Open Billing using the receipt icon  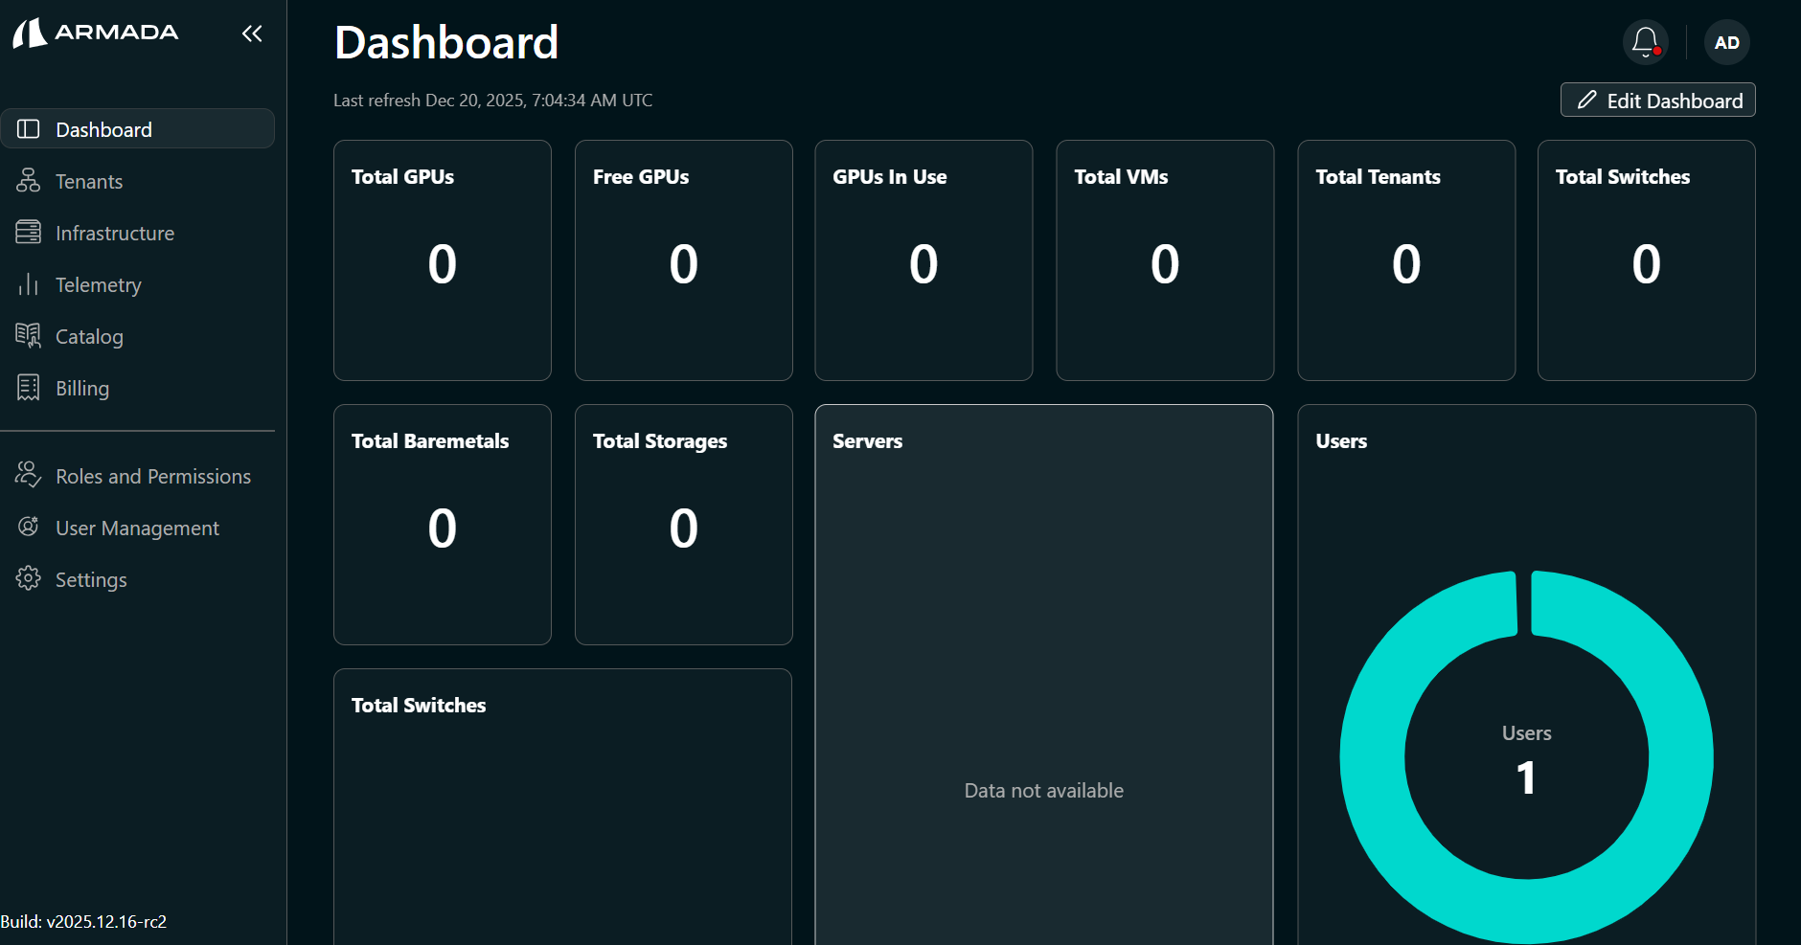(x=28, y=388)
